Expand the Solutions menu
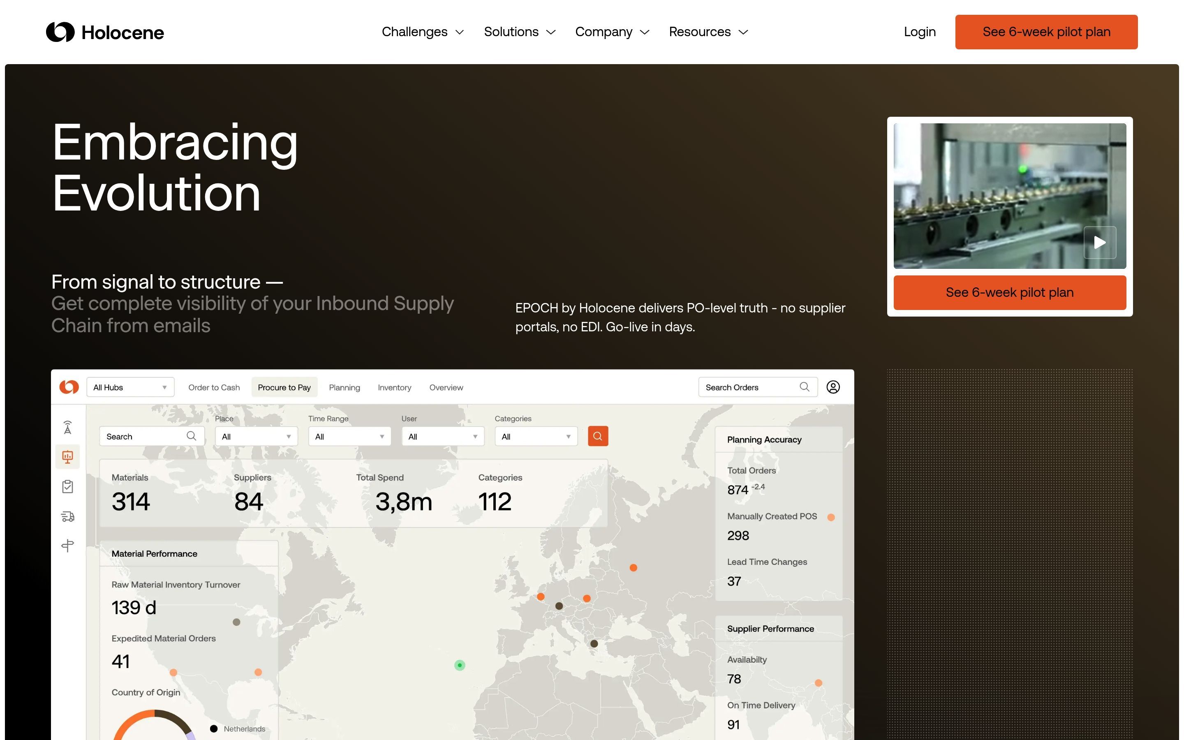 (x=519, y=32)
